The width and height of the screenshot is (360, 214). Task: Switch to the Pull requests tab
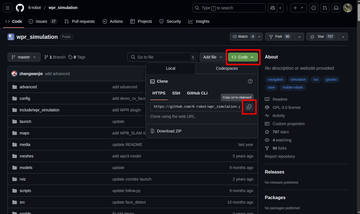[x=79, y=21]
